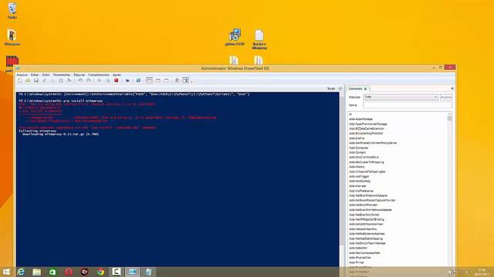Viewport: 494px width, 277px height.
Task: Open File Explorer from taskbar
Action: pyautogui.click(x=36, y=272)
